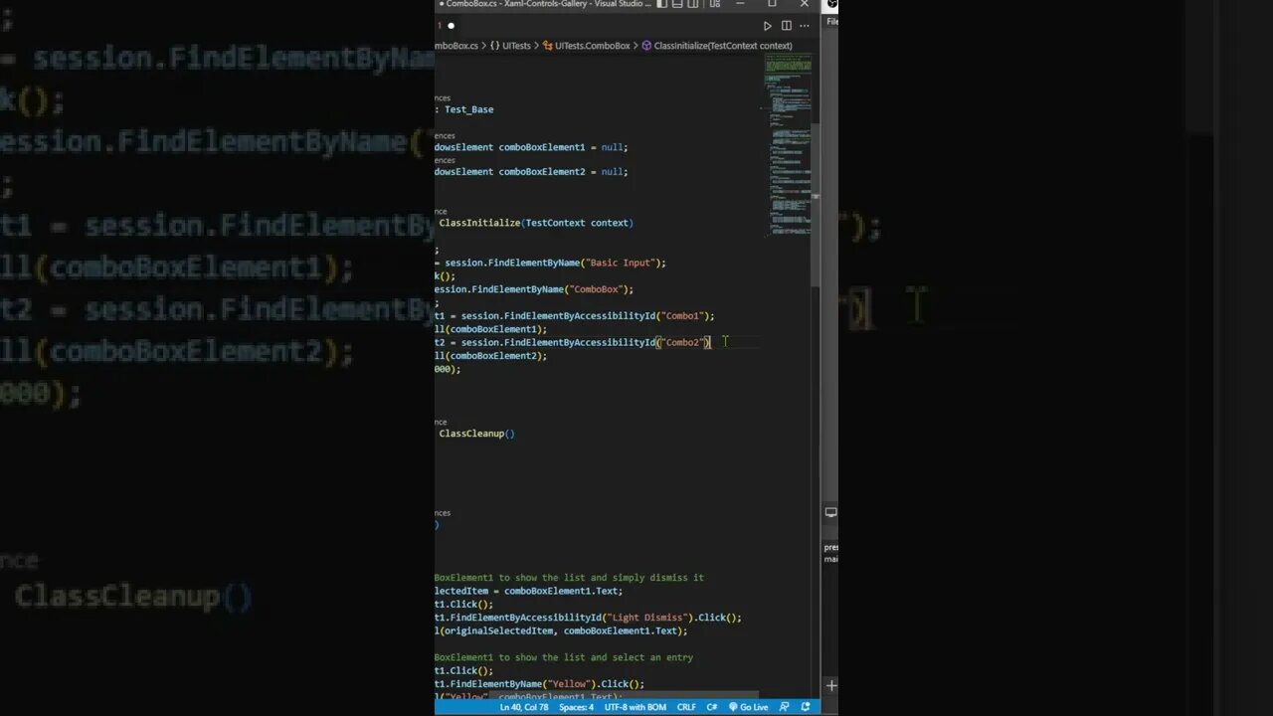Start Go Live server from status bar
1273x716 pixels.
click(748, 707)
